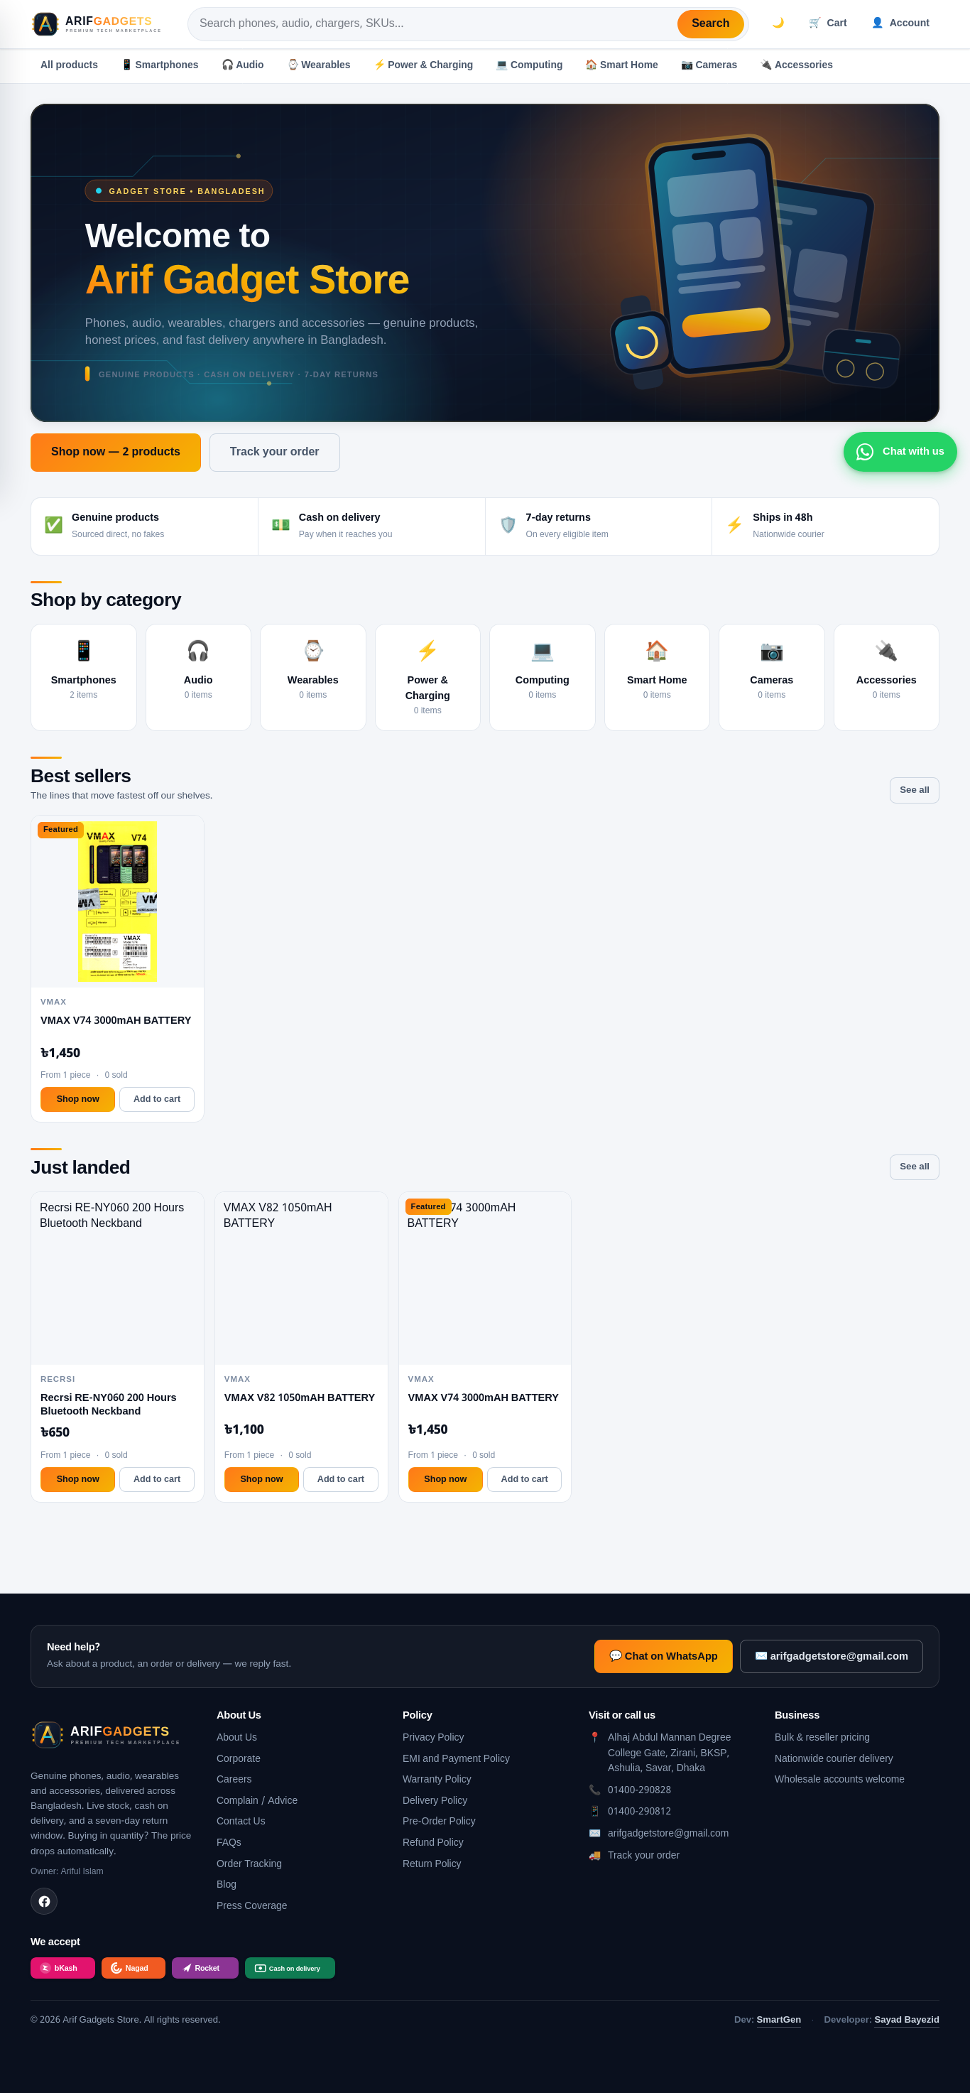Open the Computing laptop category card
This screenshot has width=970, height=2093.
tap(542, 678)
